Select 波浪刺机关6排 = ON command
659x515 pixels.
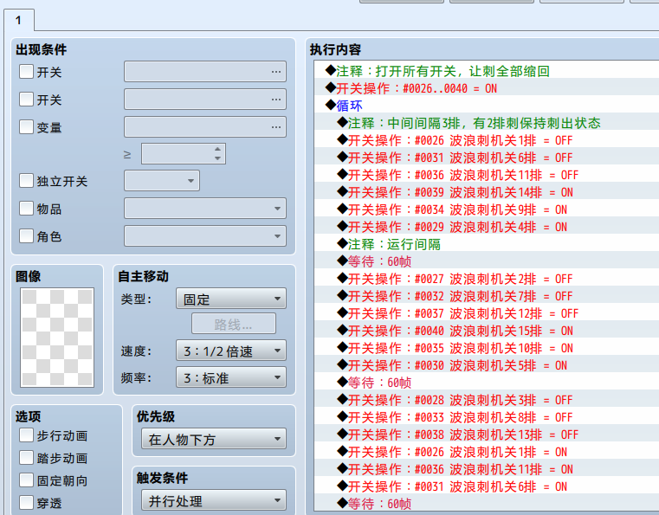click(x=487, y=486)
